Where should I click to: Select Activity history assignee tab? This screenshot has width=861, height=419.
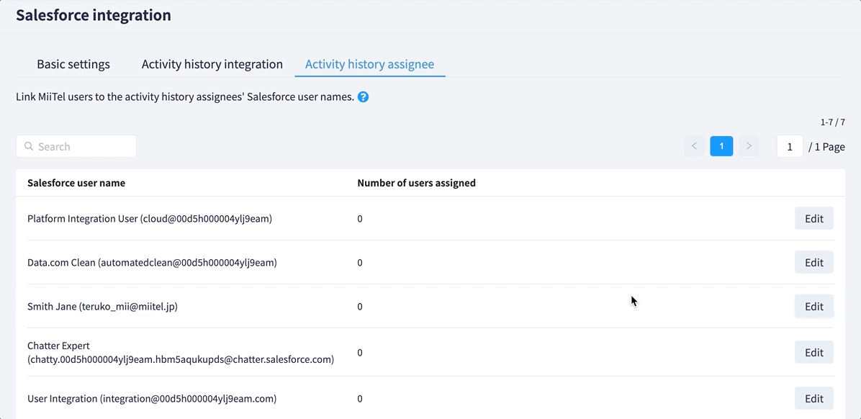coord(369,64)
